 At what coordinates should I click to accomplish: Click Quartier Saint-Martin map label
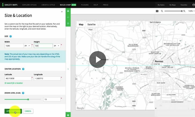[155, 53]
